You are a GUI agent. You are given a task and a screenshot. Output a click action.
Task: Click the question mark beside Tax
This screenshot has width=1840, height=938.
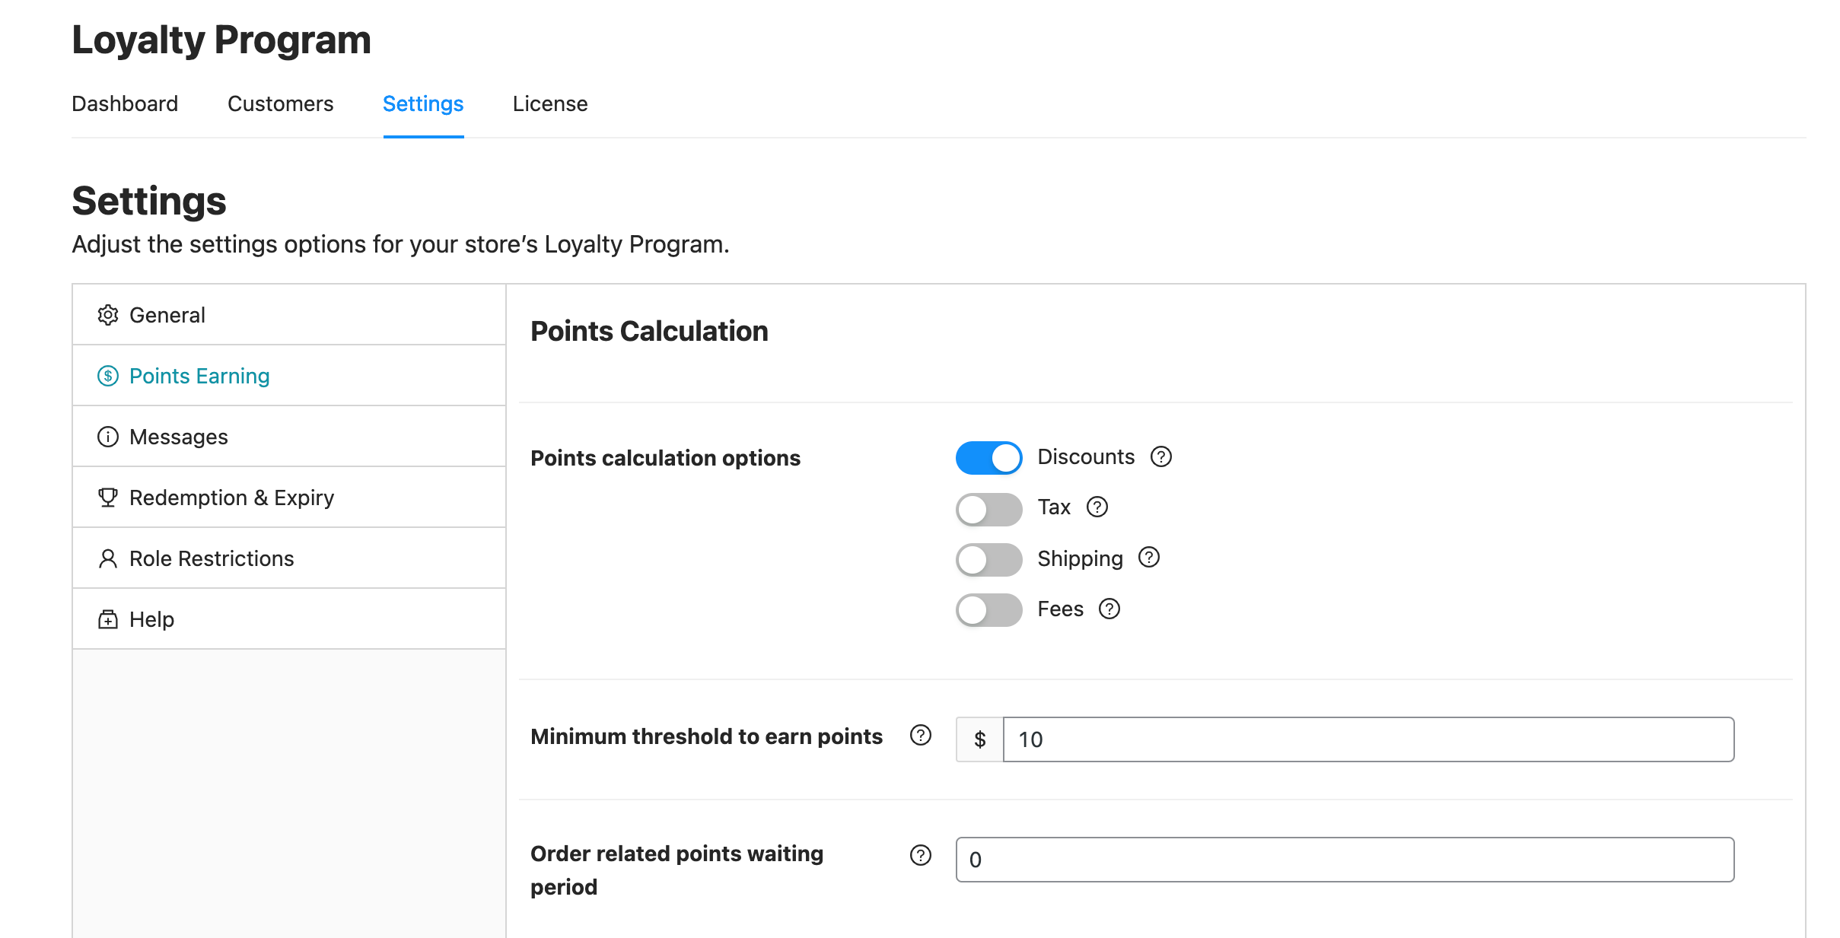[1097, 507]
